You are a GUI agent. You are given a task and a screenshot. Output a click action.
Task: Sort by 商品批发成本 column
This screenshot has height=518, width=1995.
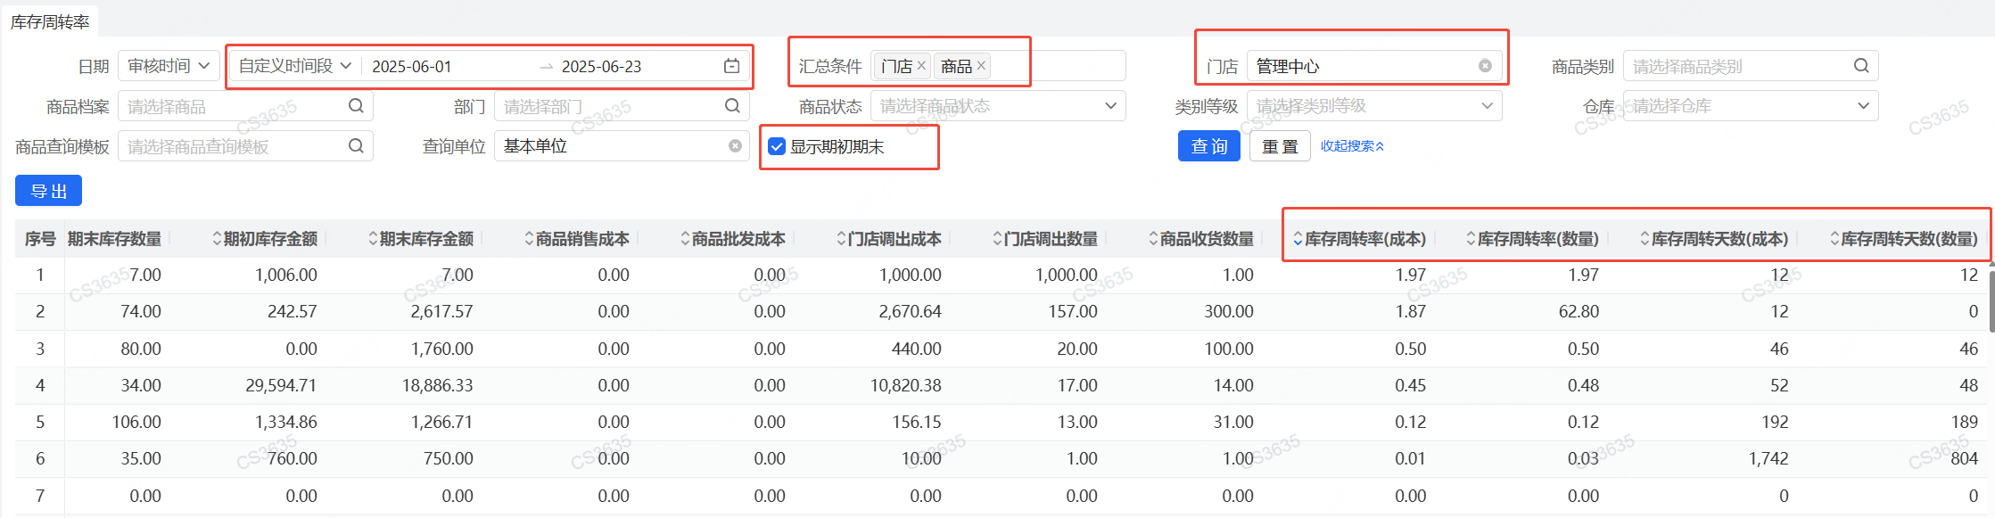pyautogui.click(x=685, y=239)
